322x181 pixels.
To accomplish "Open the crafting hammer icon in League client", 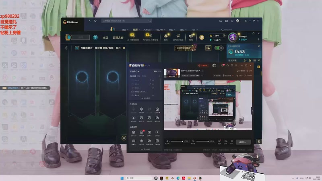I will [178, 36].
